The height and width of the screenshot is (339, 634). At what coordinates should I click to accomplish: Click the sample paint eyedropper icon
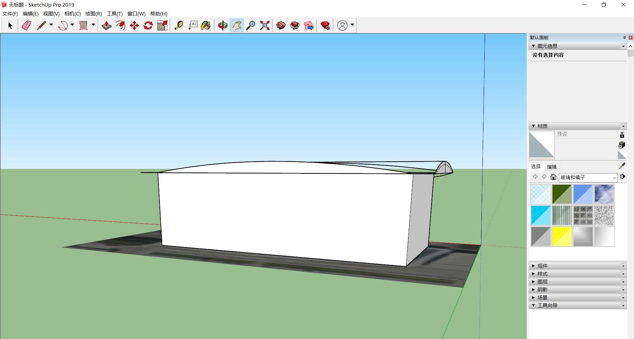click(x=622, y=166)
